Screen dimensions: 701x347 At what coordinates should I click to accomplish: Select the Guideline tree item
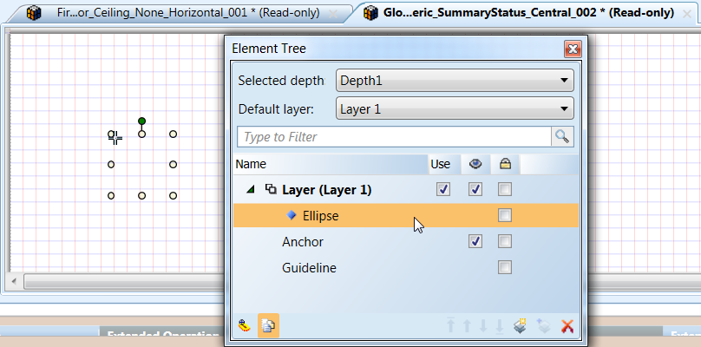tap(309, 268)
